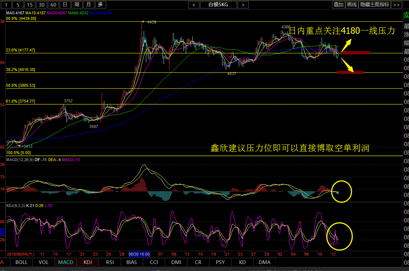The height and width of the screenshot is (271, 409).
Task: Open the BOLL indicator tab
Action: pyautogui.click(x=21, y=262)
